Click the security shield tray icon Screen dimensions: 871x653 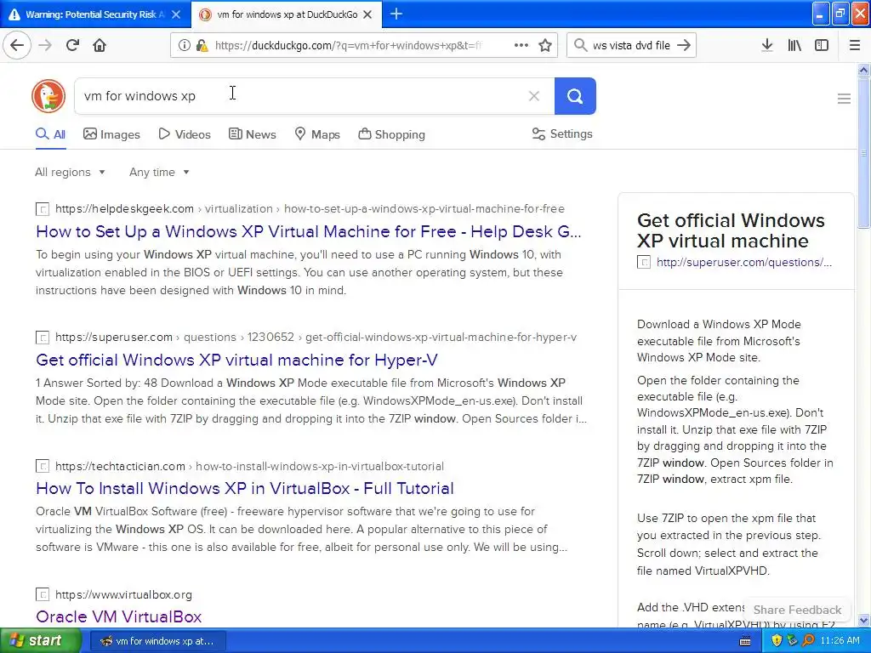(x=777, y=641)
